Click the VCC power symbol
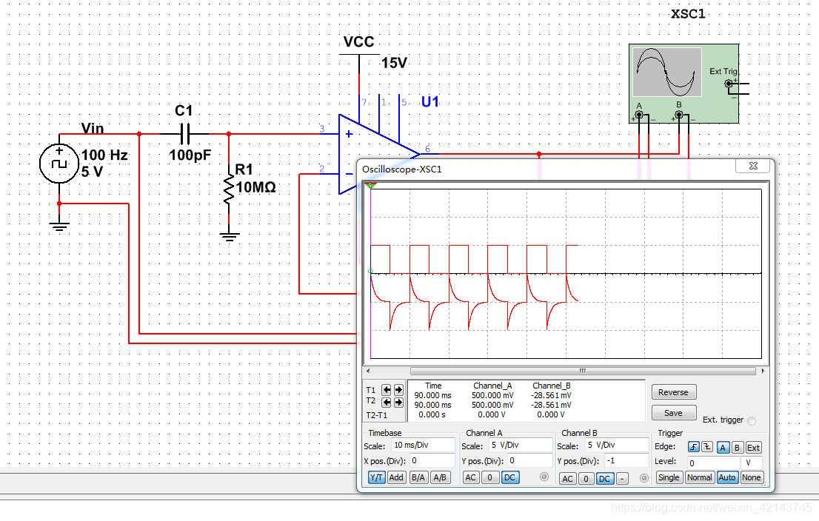The height and width of the screenshot is (521, 819). tap(359, 53)
